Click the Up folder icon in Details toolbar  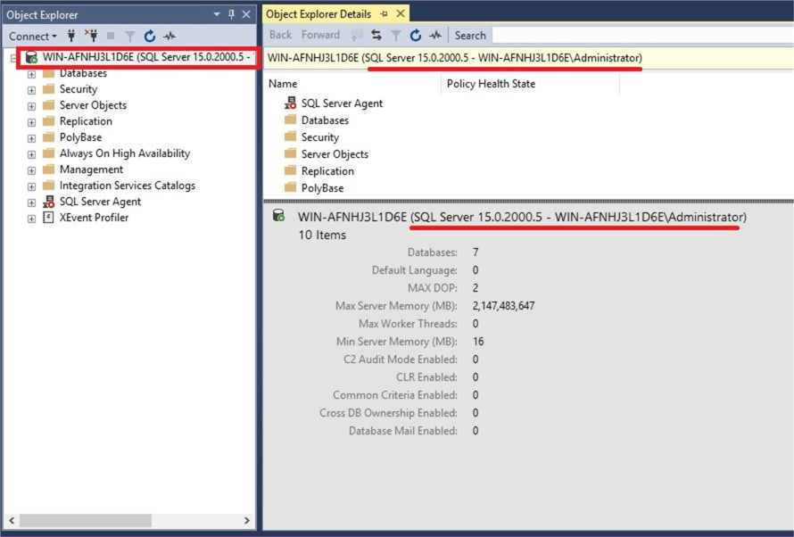[357, 35]
